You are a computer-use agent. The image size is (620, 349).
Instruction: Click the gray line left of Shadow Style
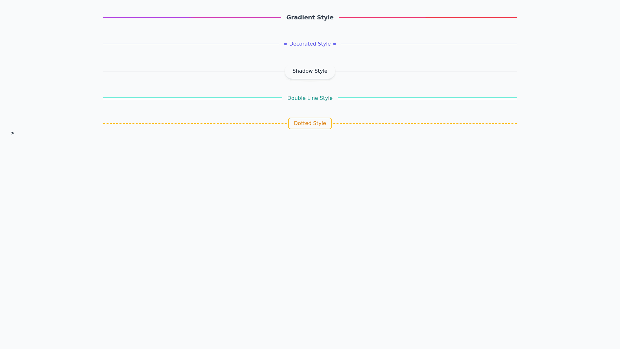[x=194, y=71]
